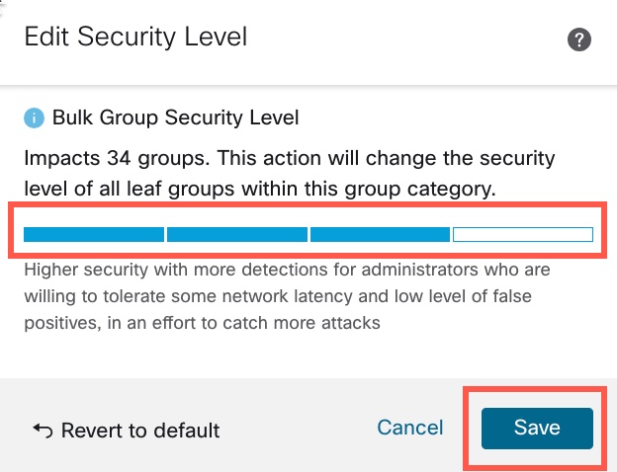The height and width of the screenshot is (472, 617).
Task: Click the "Edit Security Level" dialog title
Action: coord(135,38)
